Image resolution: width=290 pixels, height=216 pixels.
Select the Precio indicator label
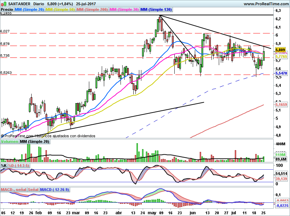pyautogui.click(x=7, y=9)
